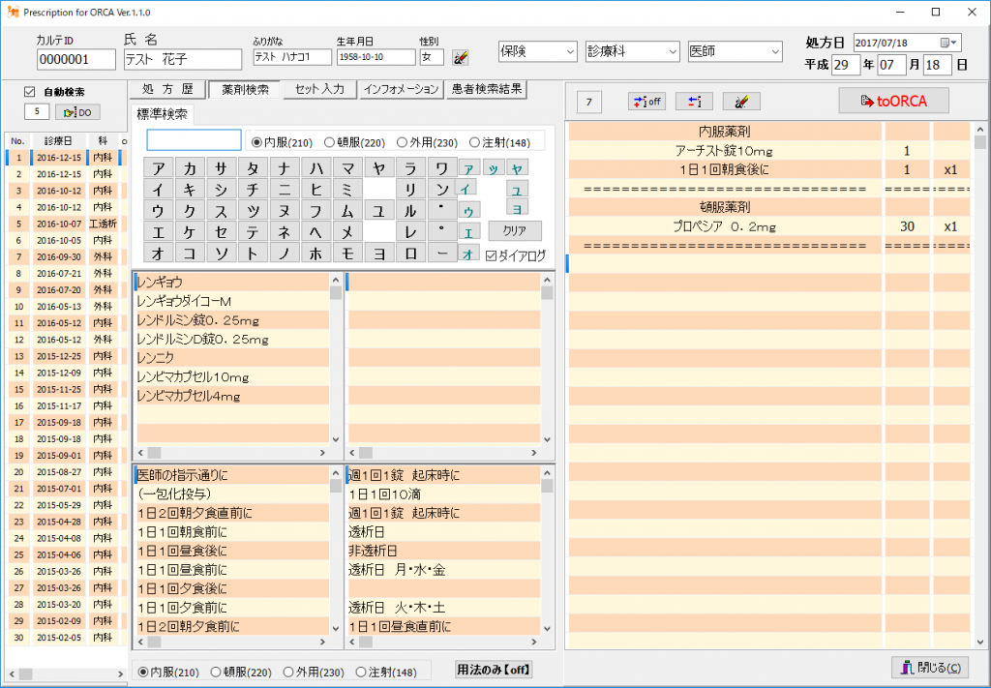
Task: Uncheck the ダイアログ checkbox
Action: click(x=492, y=255)
